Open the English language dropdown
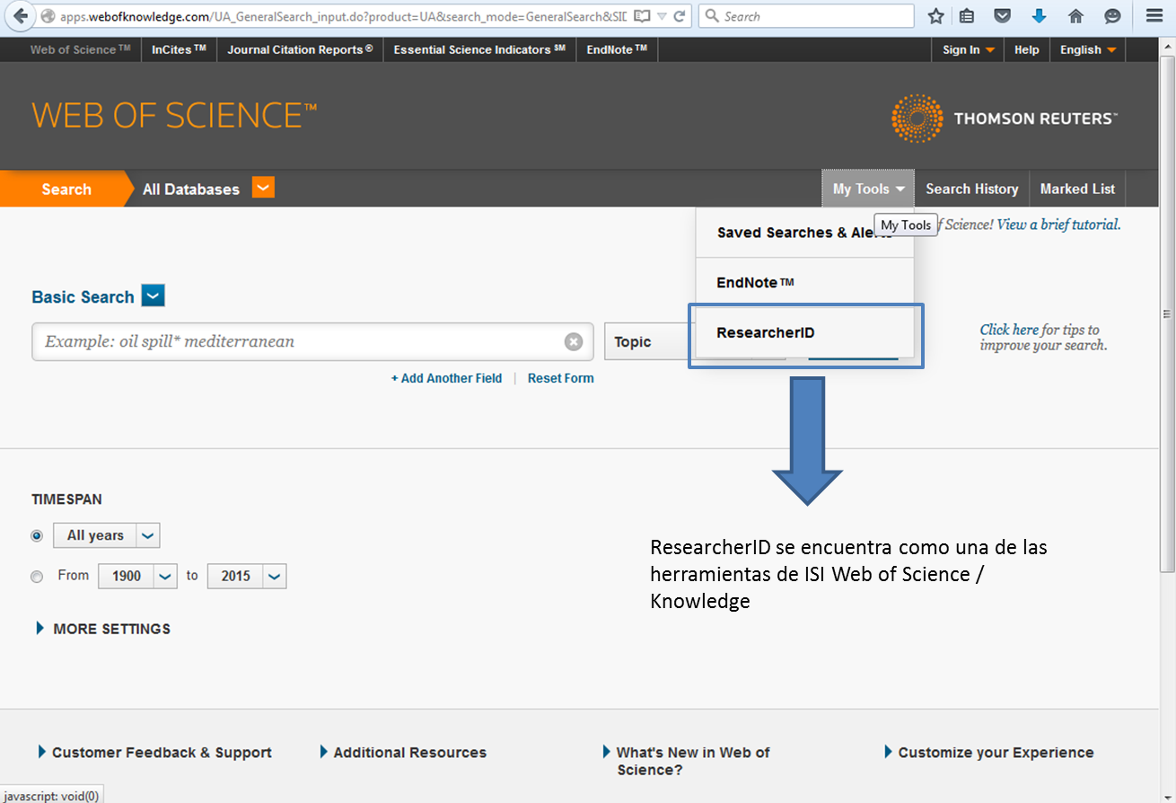The image size is (1176, 803). pos(1088,50)
